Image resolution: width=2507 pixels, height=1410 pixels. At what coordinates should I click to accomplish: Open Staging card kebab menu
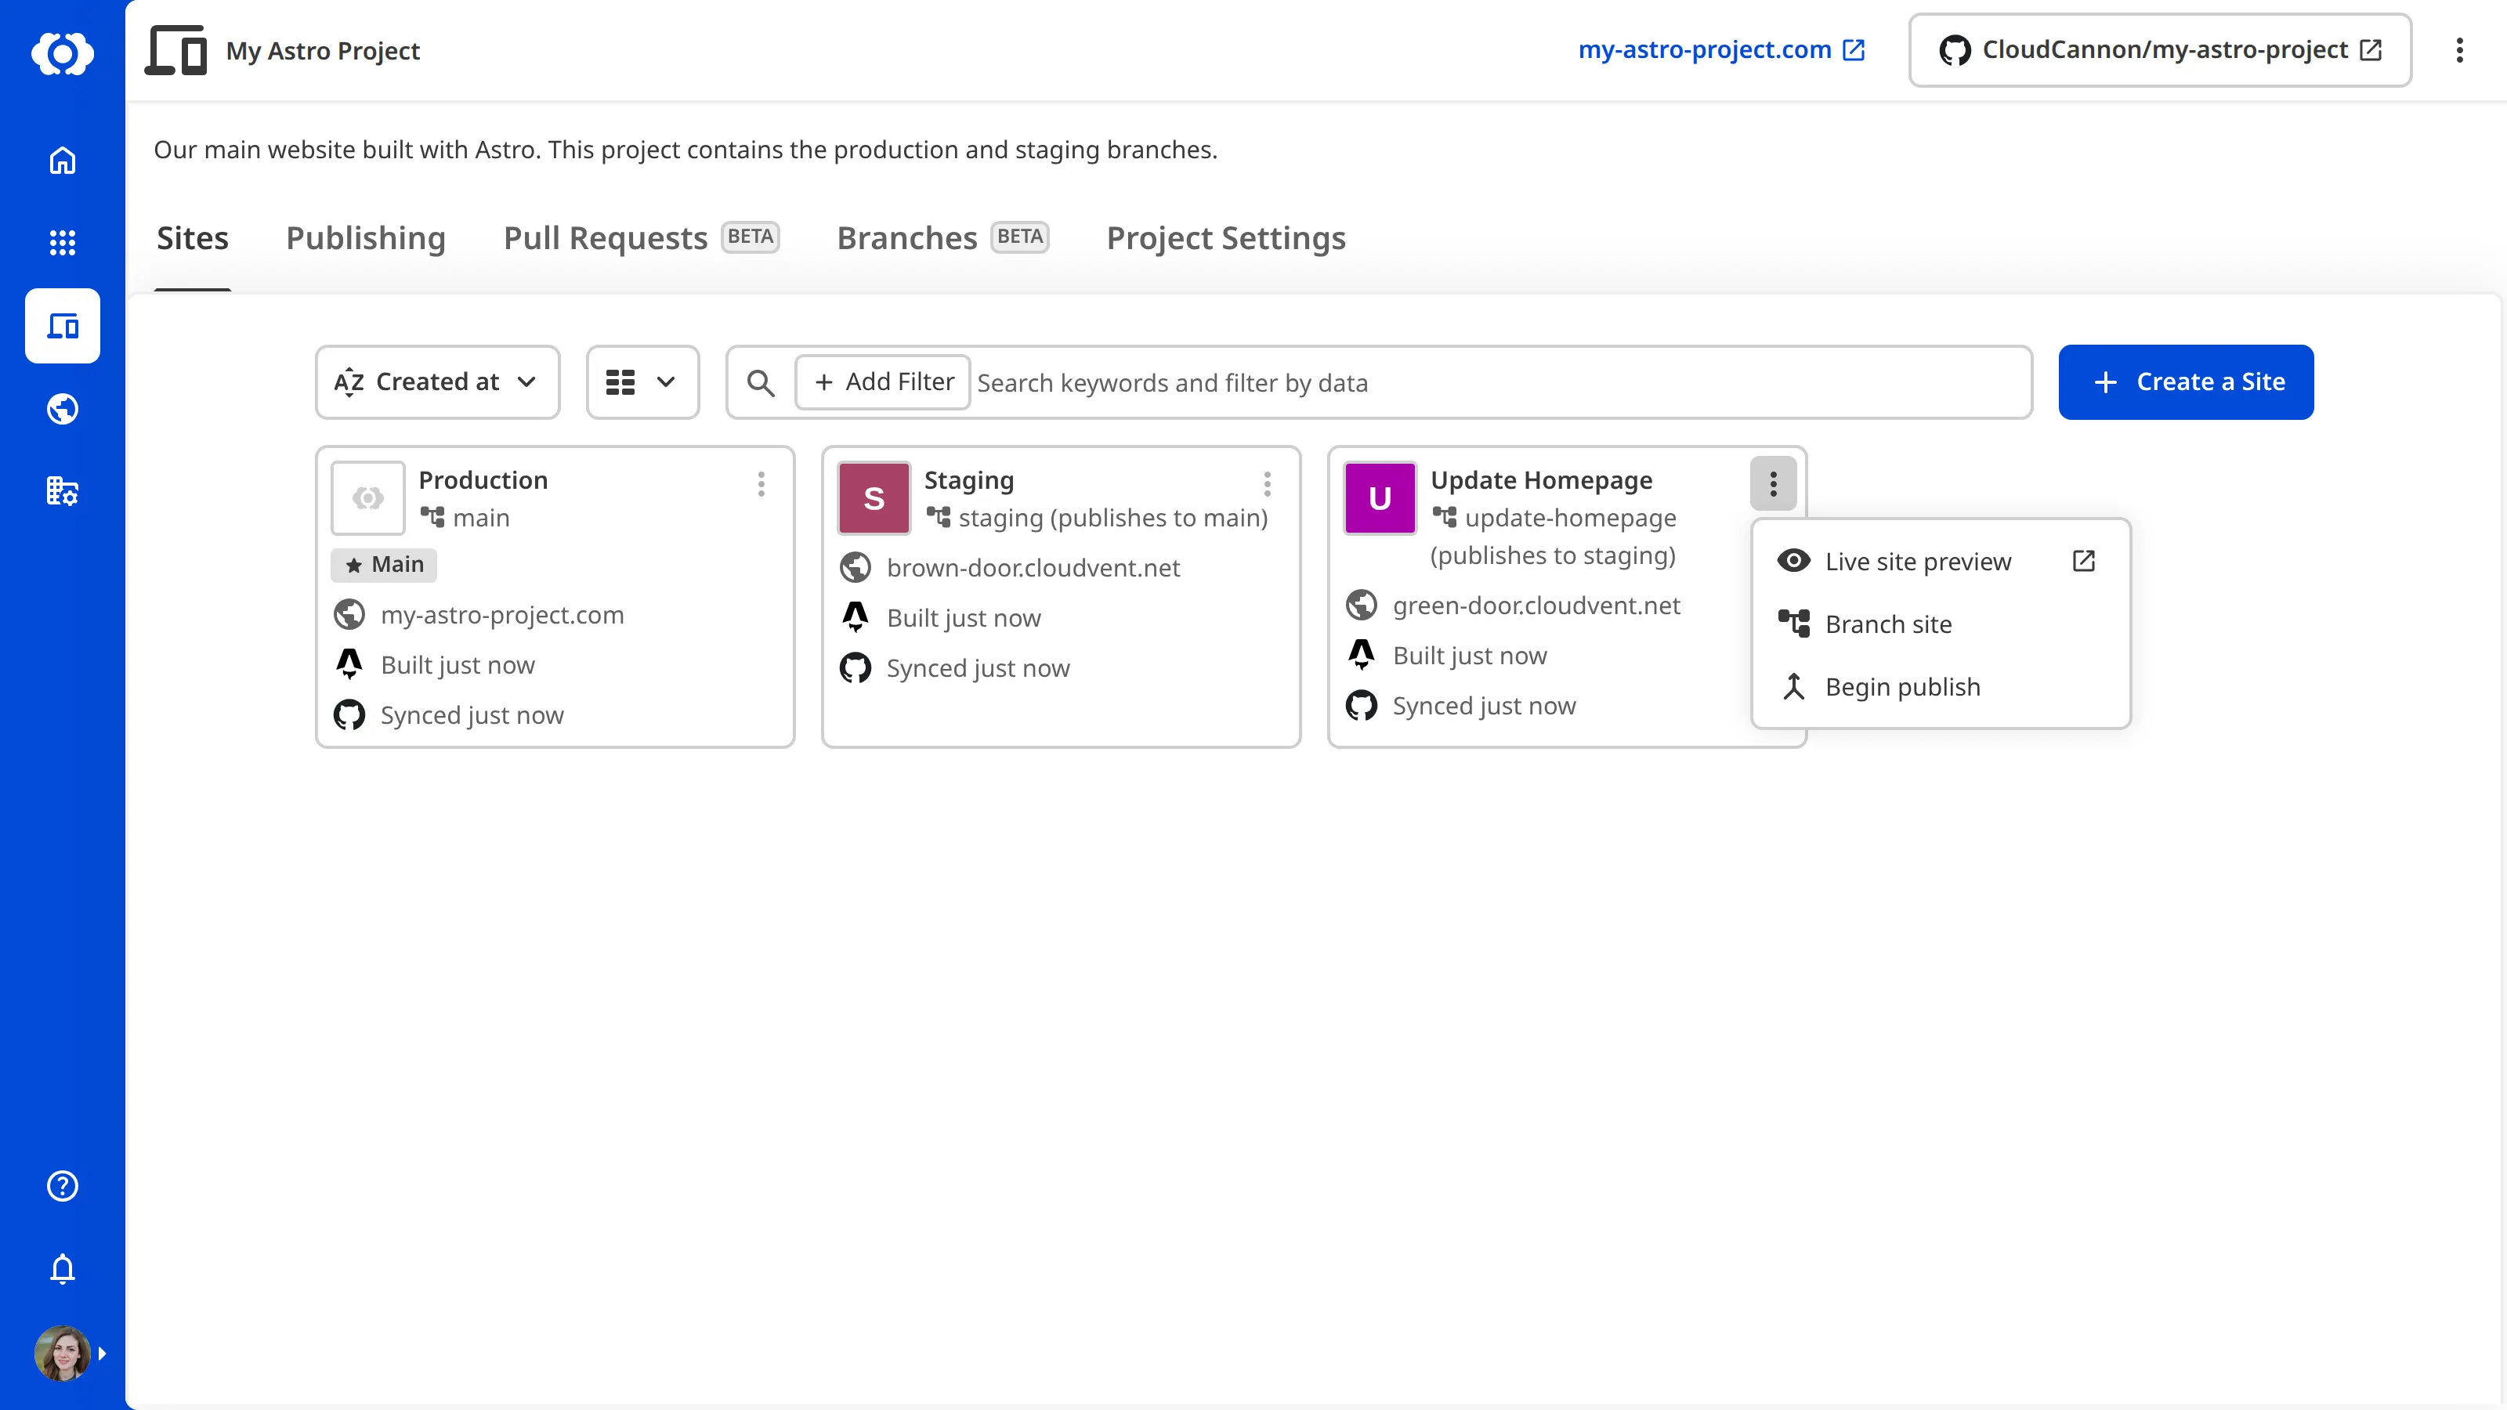click(x=1267, y=483)
